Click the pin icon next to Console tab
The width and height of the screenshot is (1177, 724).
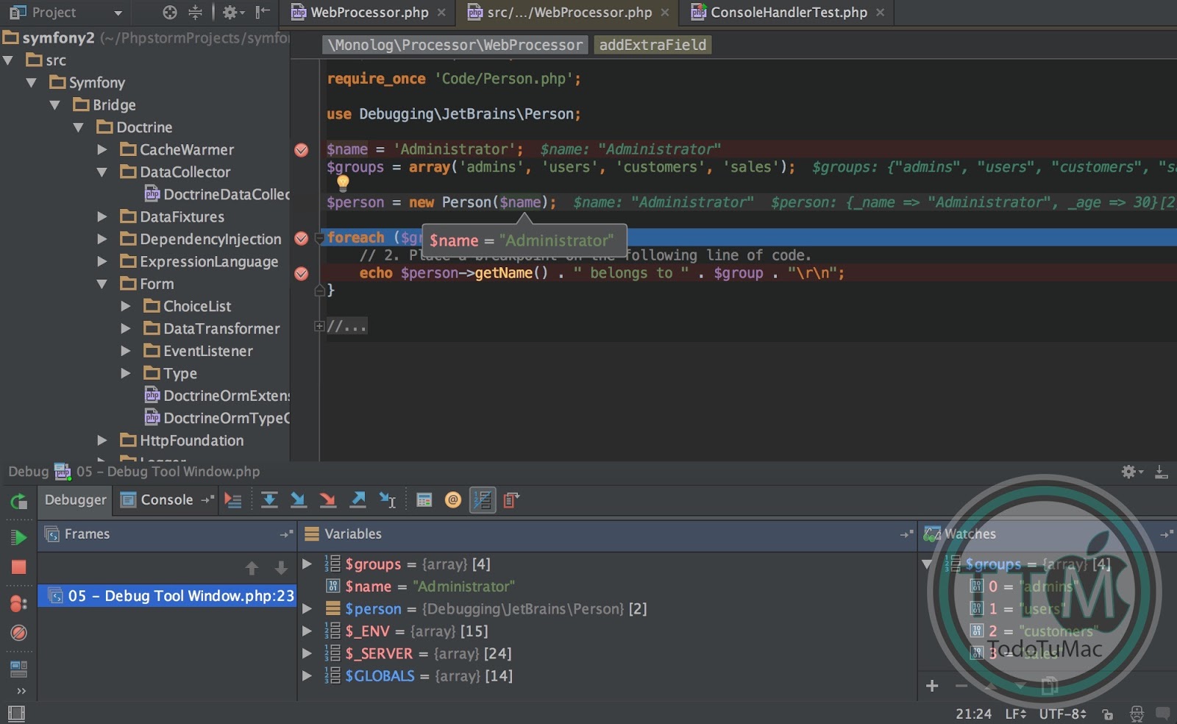208,500
